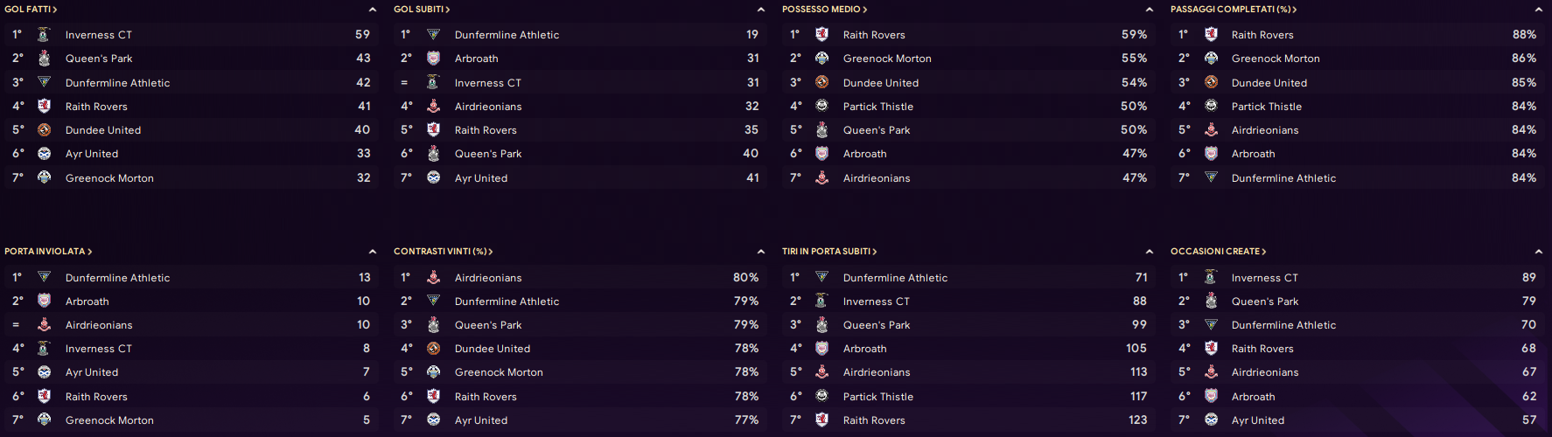This screenshot has height=437, width=1552.
Task: Collapse the Possesso Medio panel
Action: tap(1150, 10)
